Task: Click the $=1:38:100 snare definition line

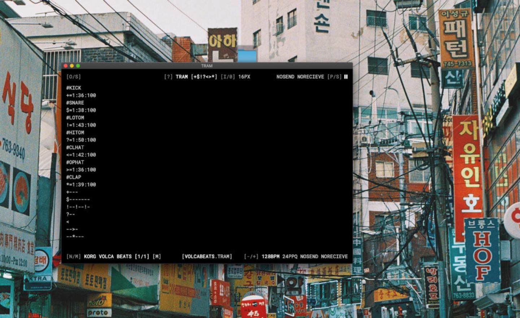Action: (81, 110)
